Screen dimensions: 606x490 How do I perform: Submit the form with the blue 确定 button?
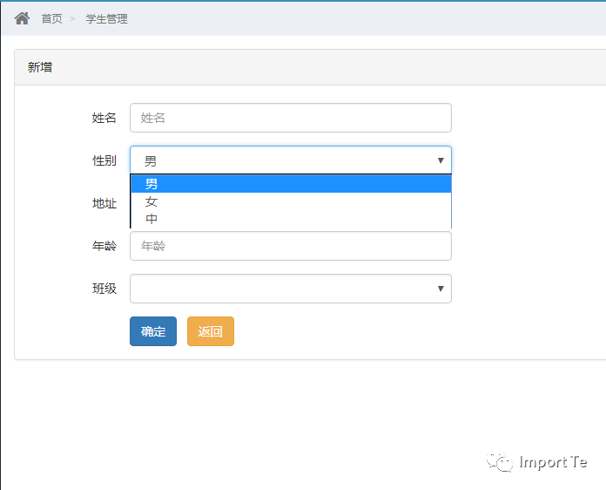click(153, 331)
